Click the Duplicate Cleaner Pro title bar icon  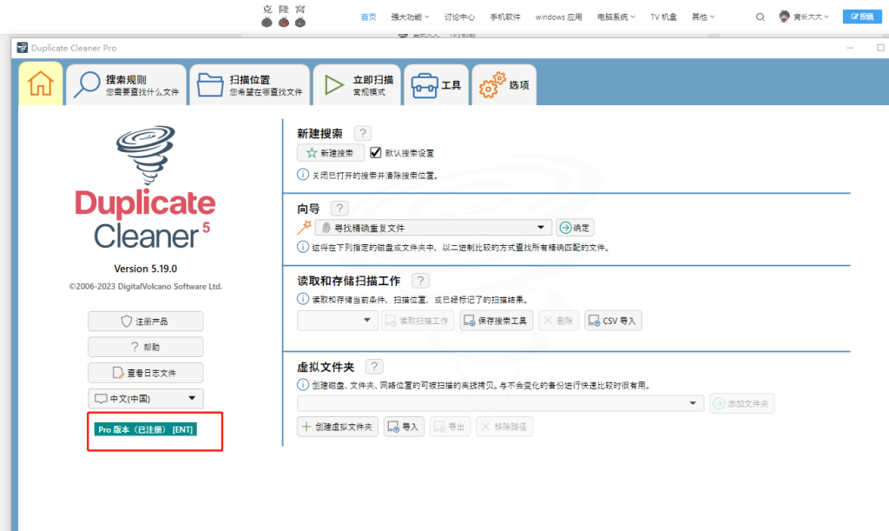22,48
